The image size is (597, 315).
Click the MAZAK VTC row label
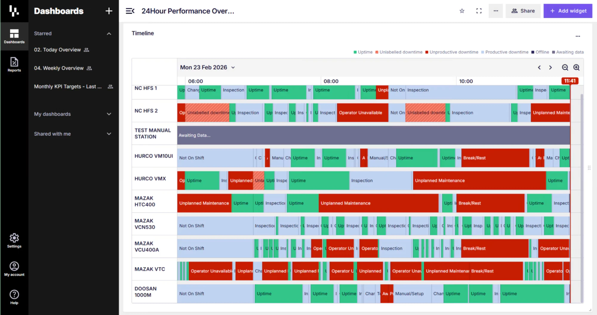pos(150,269)
